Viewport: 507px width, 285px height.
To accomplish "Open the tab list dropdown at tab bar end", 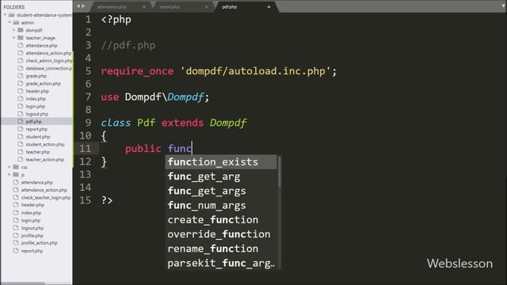I will (504, 6).
